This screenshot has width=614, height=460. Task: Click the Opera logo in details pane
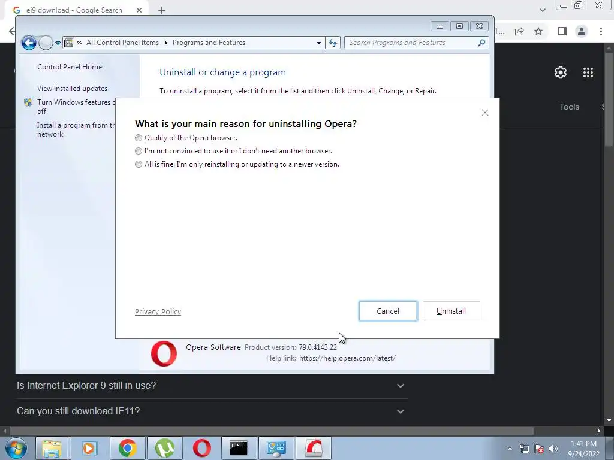tap(164, 353)
